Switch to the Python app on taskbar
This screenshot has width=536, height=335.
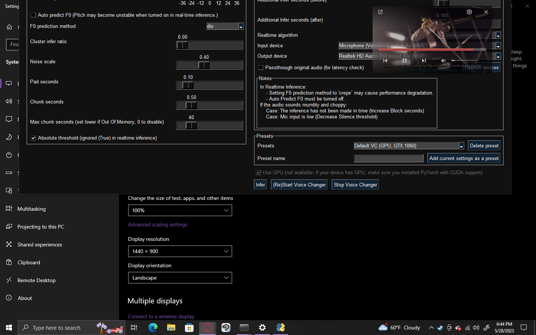281,328
